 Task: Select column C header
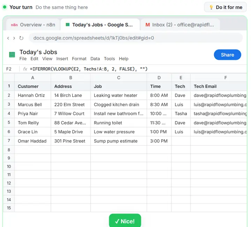pos(119,78)
